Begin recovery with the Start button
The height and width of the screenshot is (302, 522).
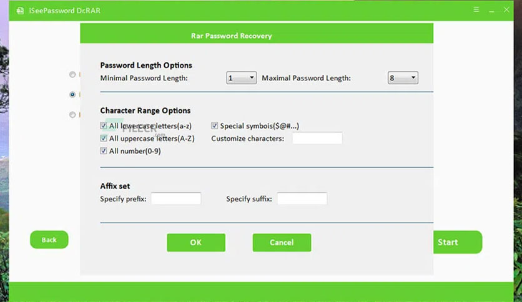[458, 242]
